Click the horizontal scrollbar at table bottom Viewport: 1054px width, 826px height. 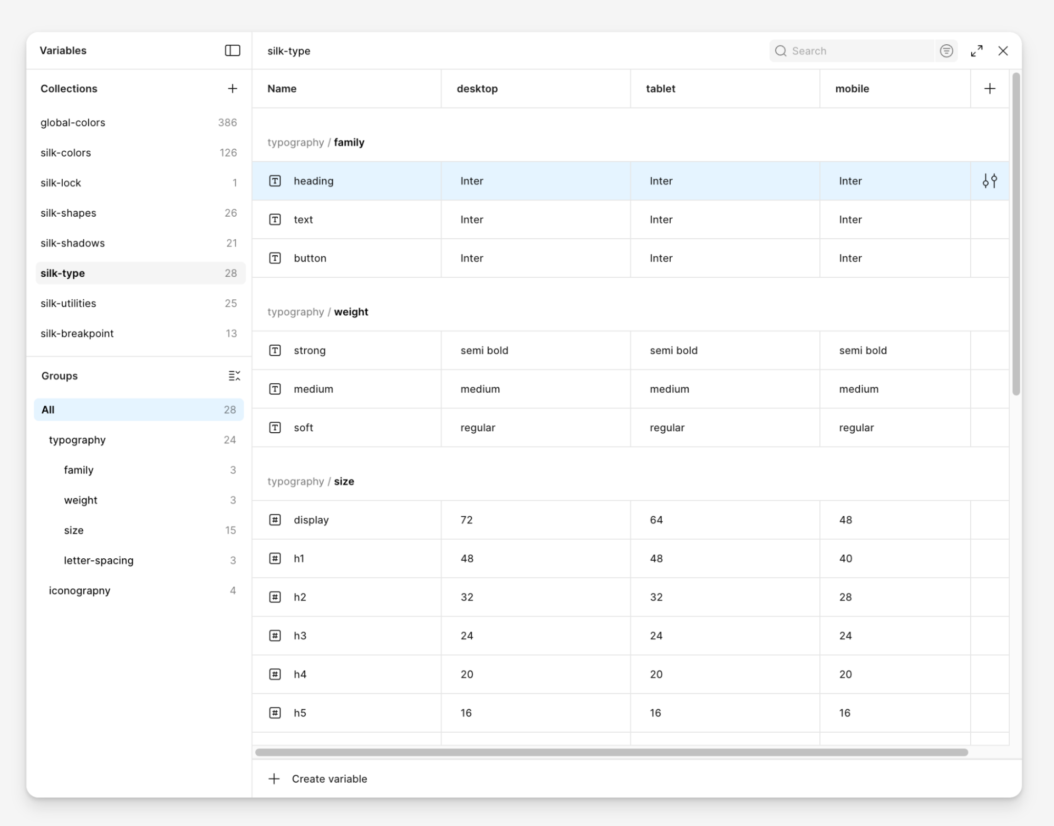click(x=612, y=752)
